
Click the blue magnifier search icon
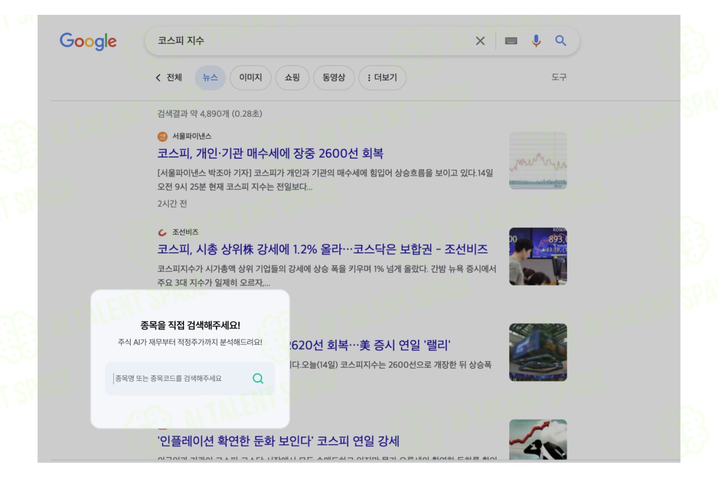[561, 41]
